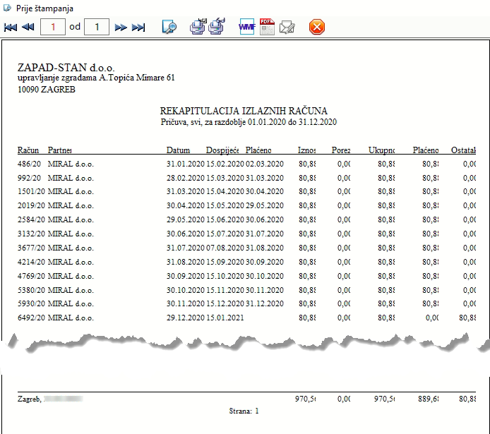
Task: Export report as WMF file
Action: pyautogui.click(x=247, y=27)
